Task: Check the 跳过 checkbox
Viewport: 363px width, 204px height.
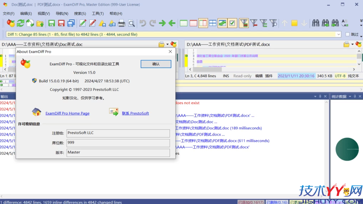Action: click(x=348, y=34)
